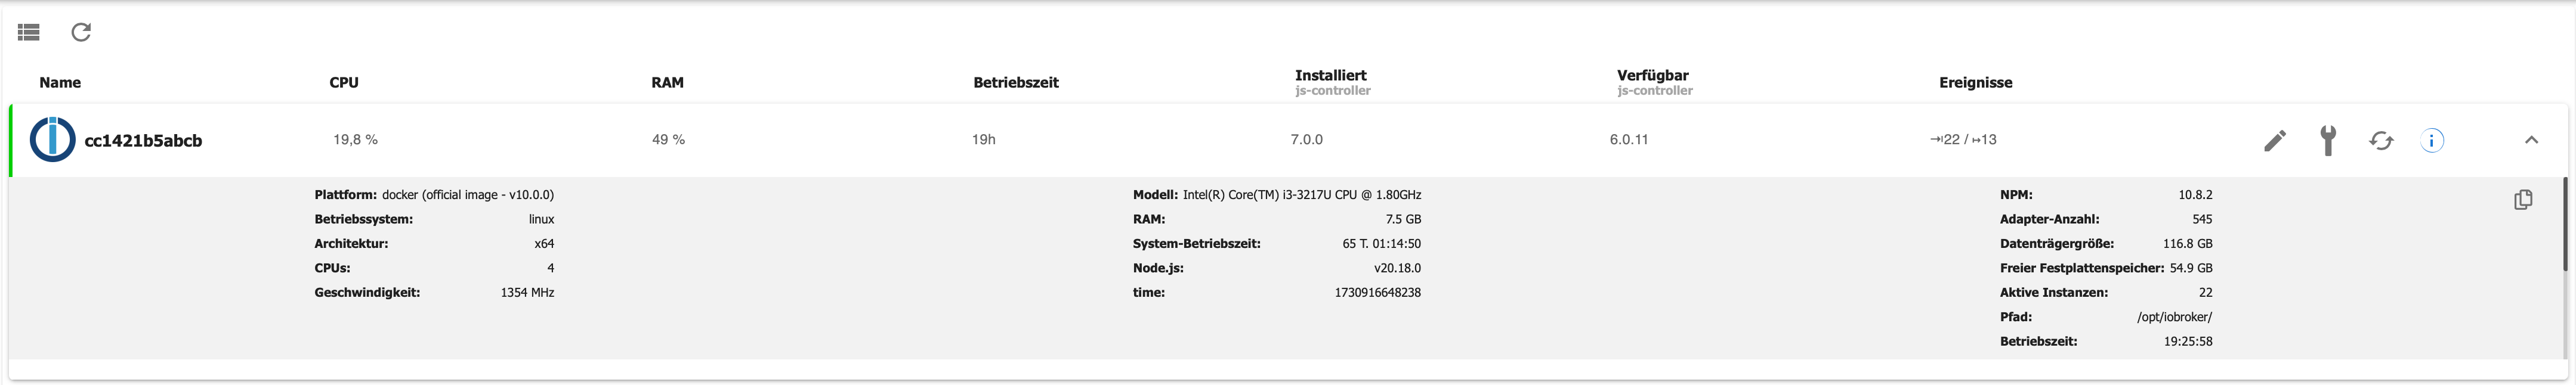
Task: Open host settings with the wrench icon
Action: (x=2328, y=141)
